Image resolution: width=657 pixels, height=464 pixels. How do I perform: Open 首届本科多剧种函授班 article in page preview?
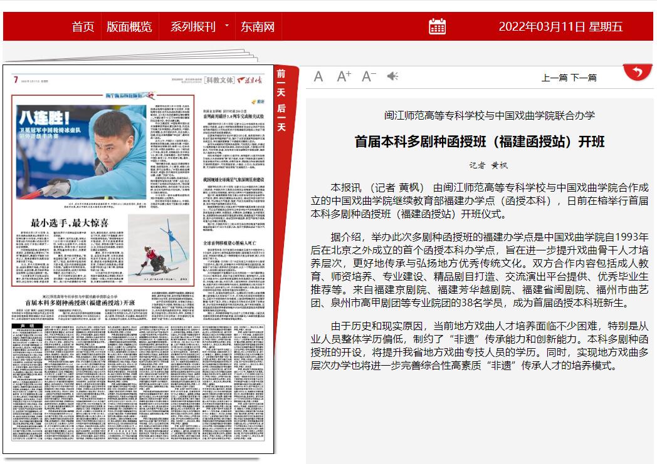coord(80,302)
